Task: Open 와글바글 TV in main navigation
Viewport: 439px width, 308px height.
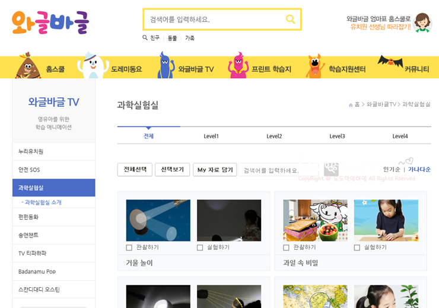Action: (196, 69)
